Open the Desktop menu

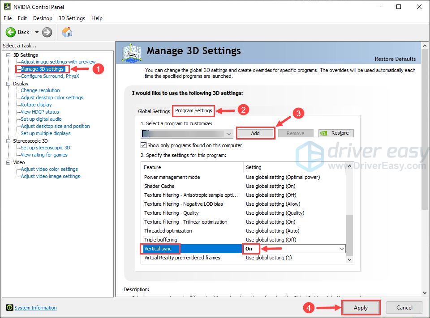click(43, 18)
